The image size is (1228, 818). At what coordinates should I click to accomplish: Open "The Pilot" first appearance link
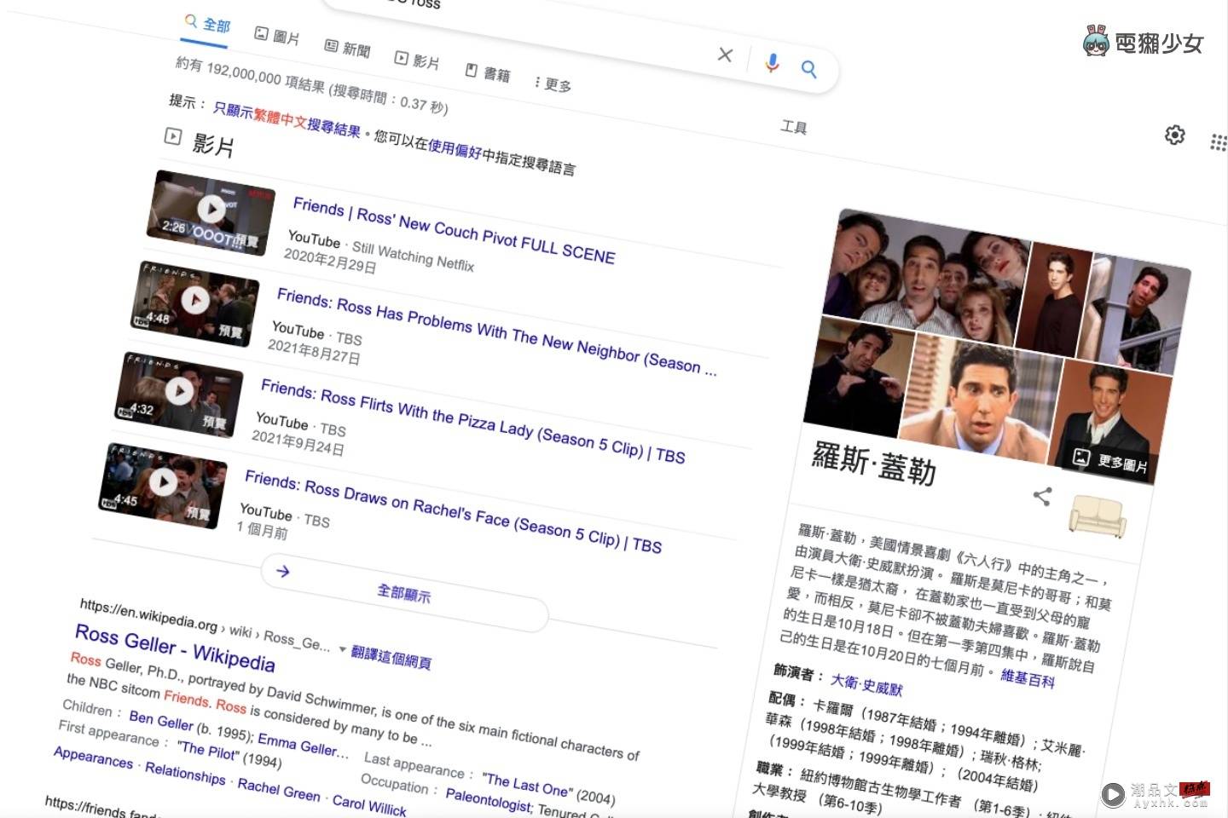[208, 751]
